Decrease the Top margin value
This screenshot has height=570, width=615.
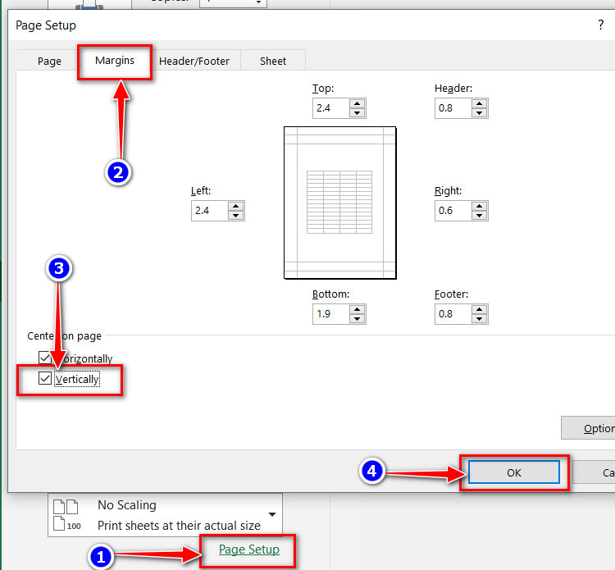(x=357, y=113)
